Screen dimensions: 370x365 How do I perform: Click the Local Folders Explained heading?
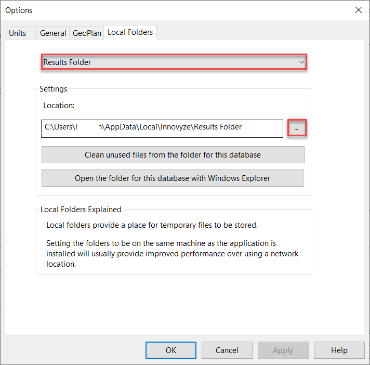point(81,210)
